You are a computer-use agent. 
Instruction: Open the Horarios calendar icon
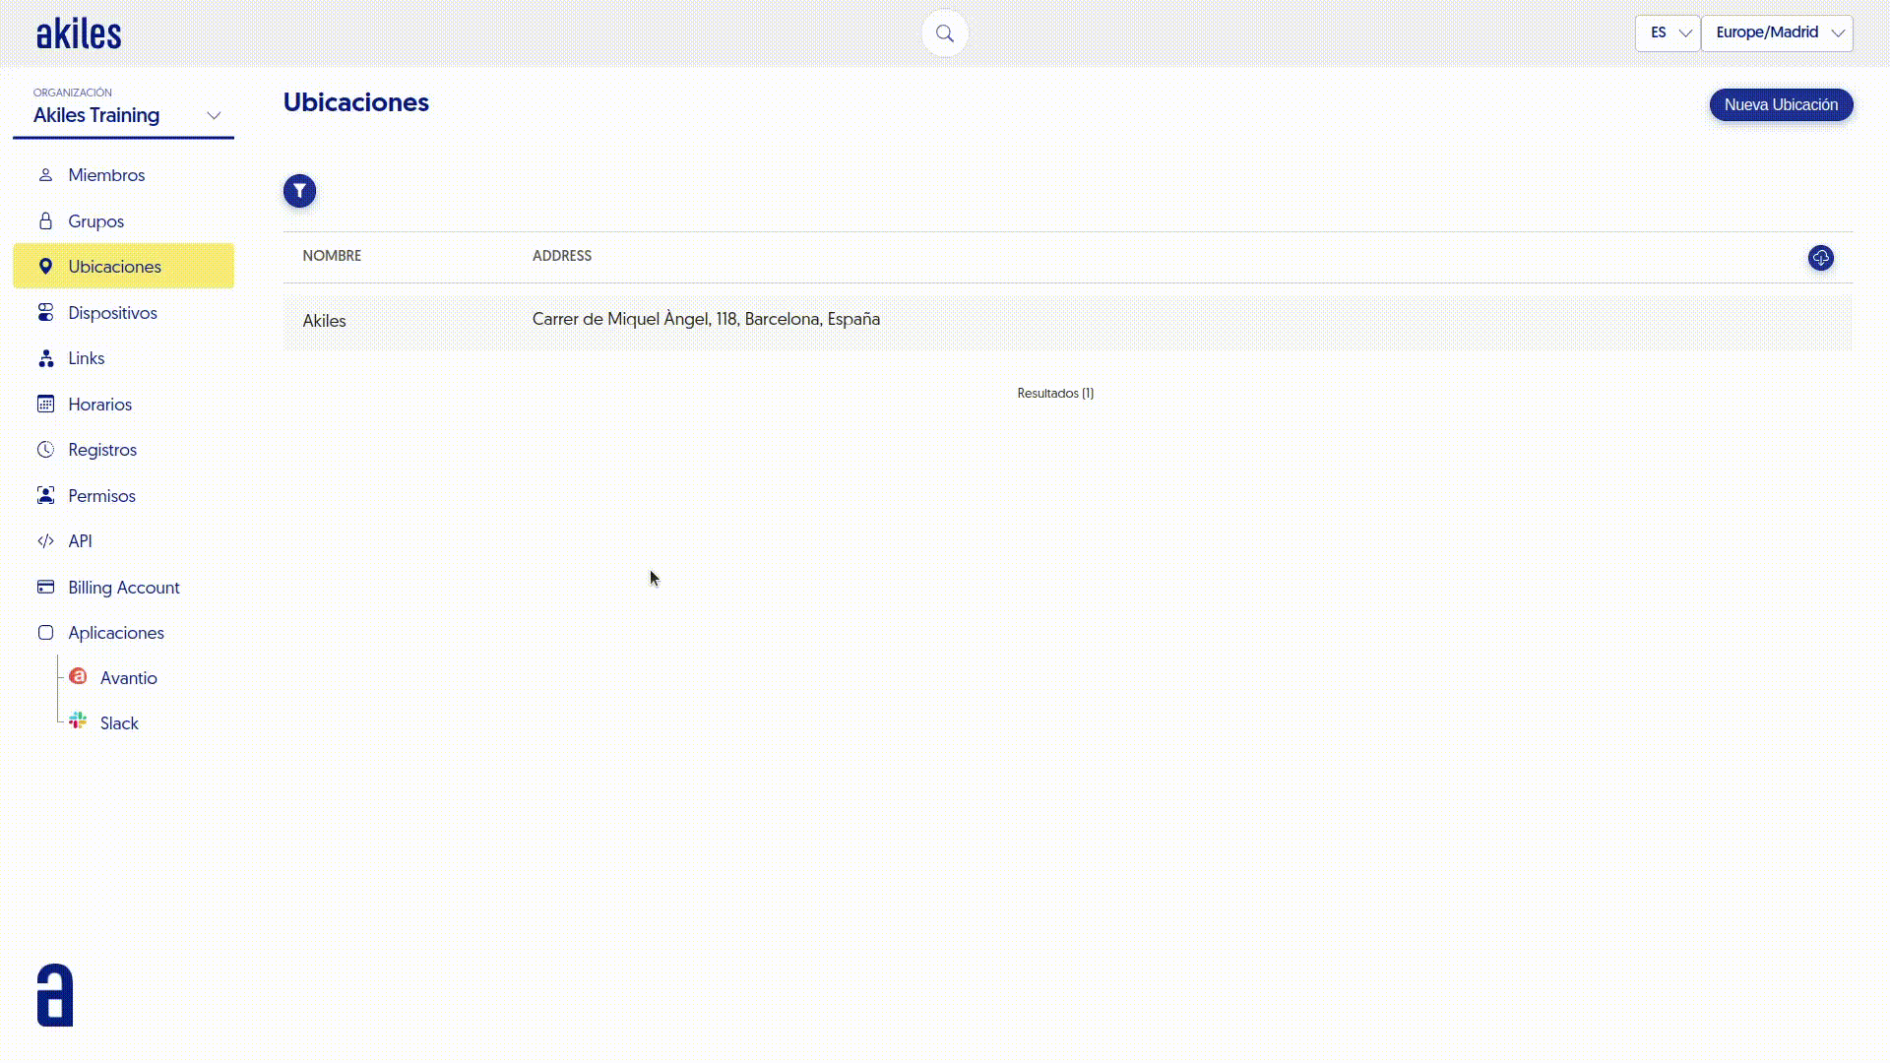45,404
